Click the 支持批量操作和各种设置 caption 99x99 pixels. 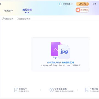pos(64,91)
